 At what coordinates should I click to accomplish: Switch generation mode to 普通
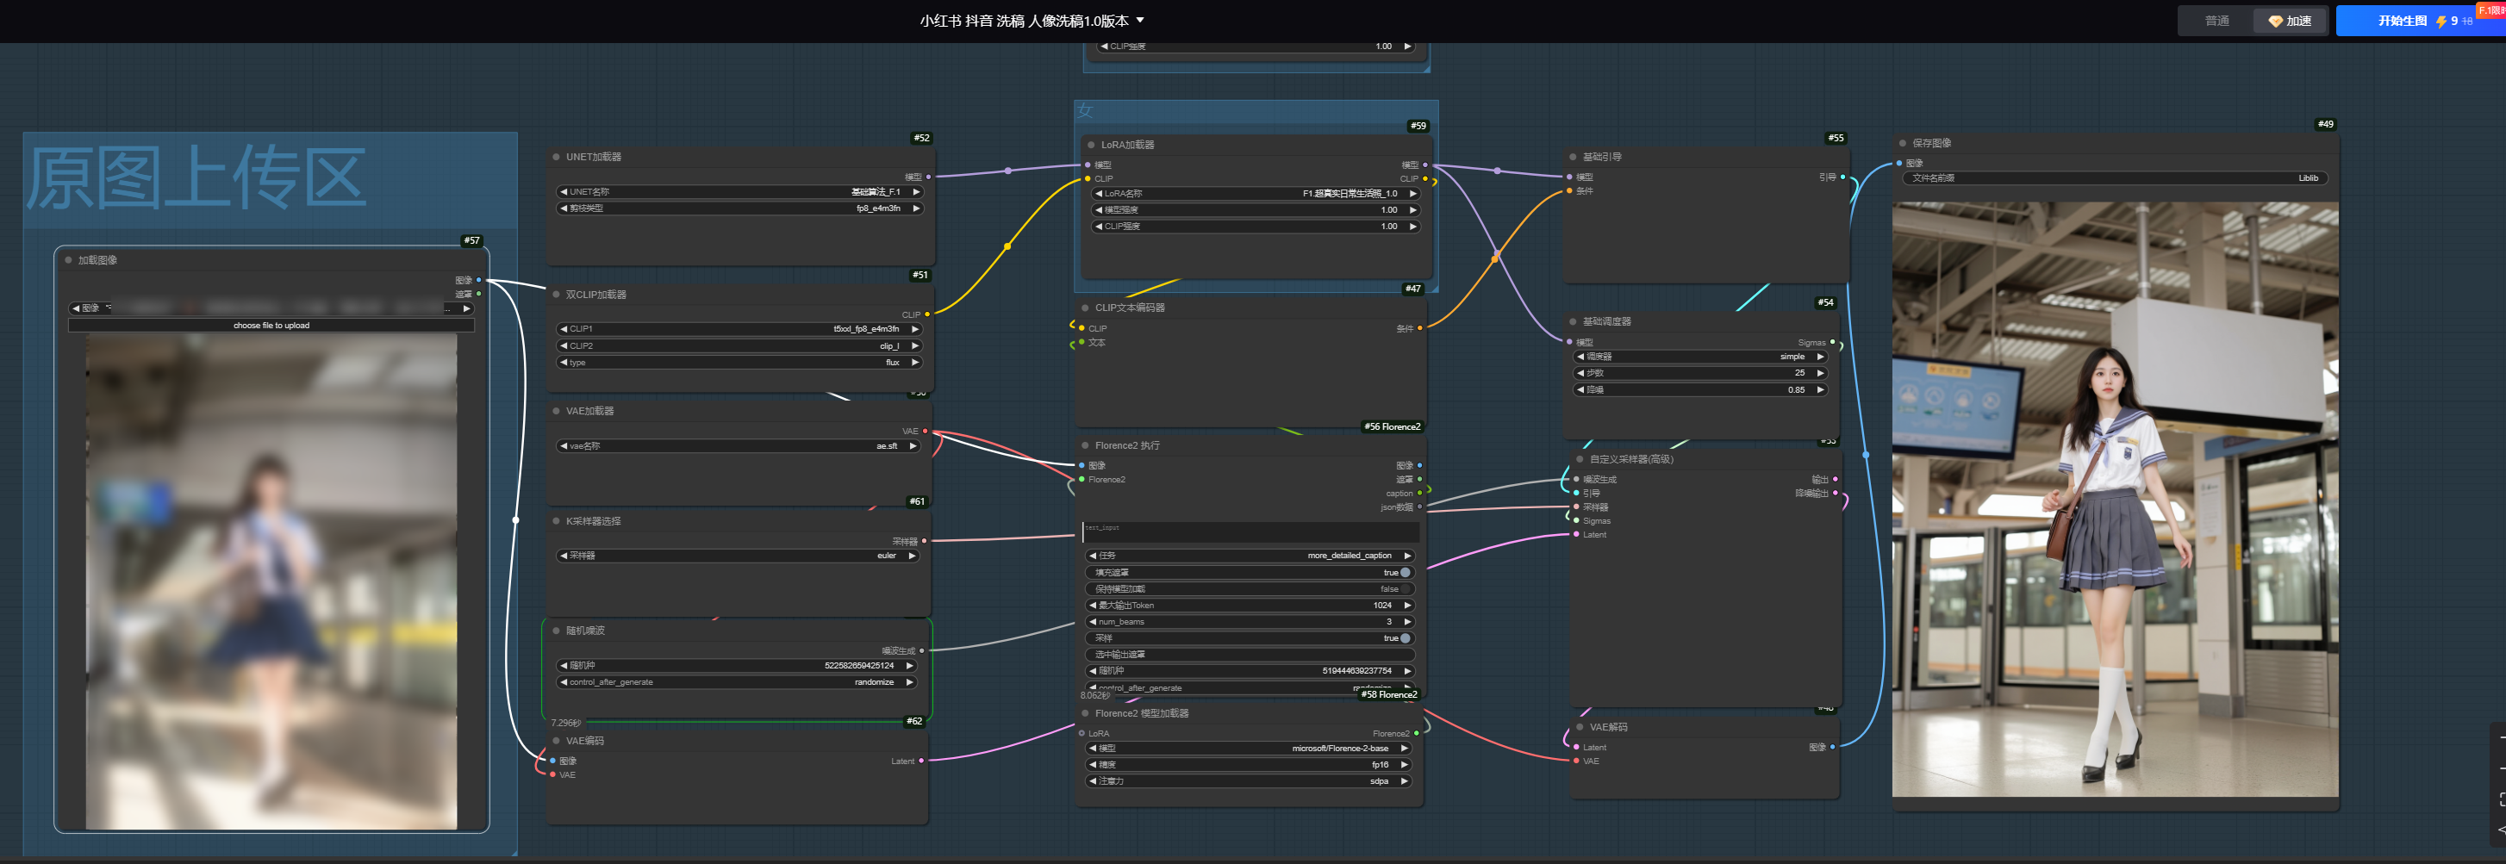[2216, 21]
